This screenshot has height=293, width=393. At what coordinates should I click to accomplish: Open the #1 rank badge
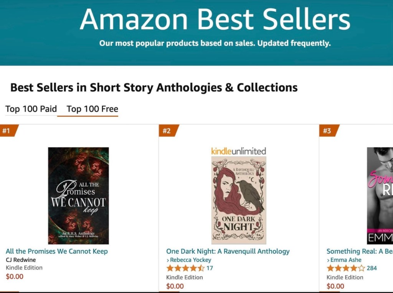point(7,131)
